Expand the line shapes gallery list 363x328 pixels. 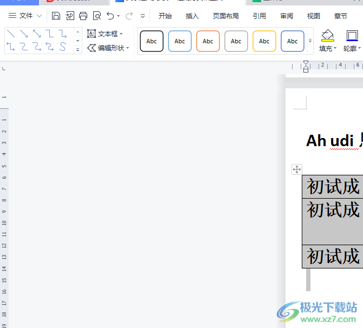77,49
